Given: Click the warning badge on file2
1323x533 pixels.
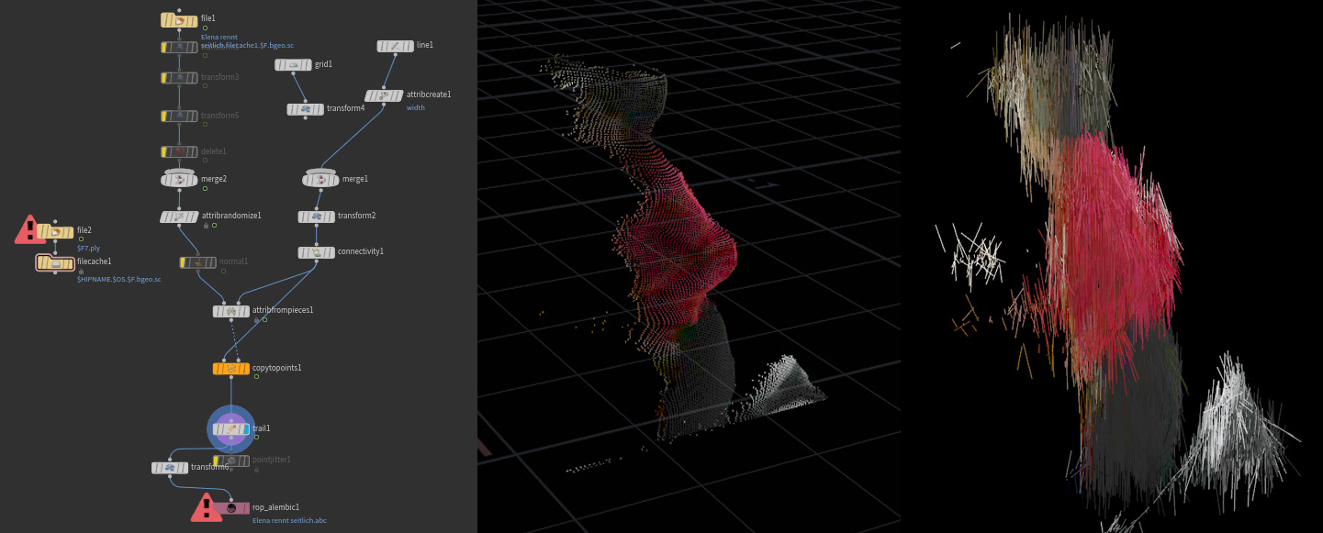Looking at the screenshot, I should (29, 229).
